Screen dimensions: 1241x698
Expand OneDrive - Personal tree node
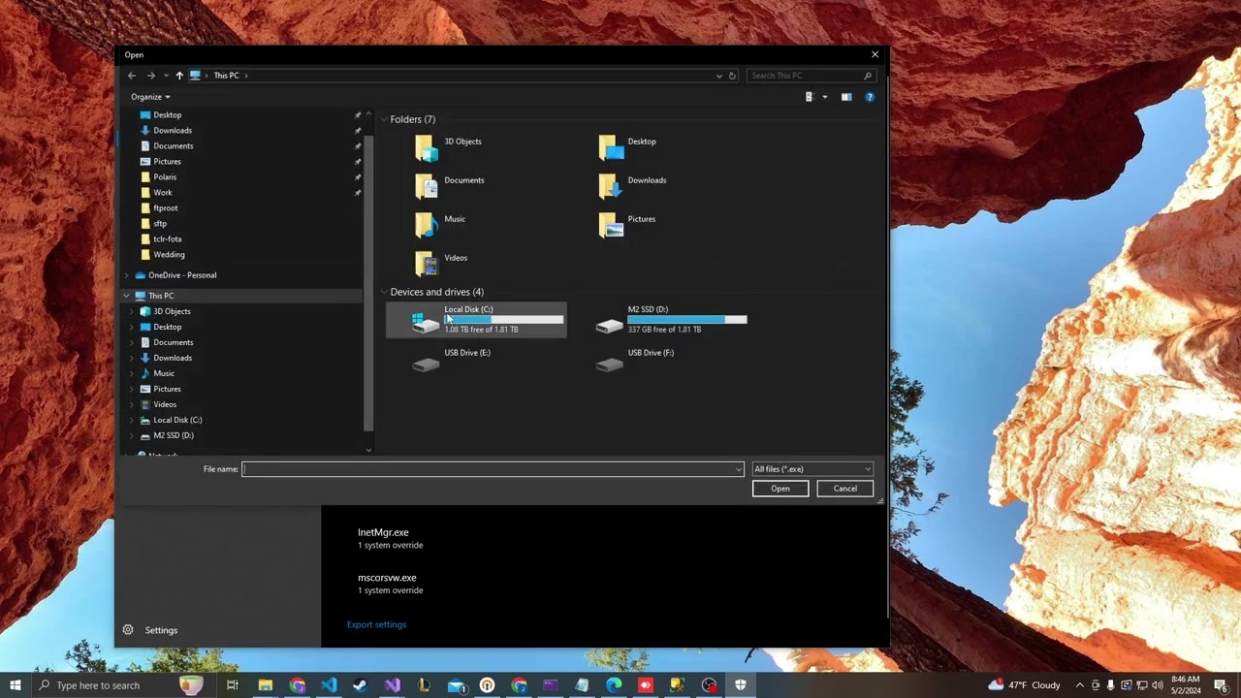click(126, 275)
